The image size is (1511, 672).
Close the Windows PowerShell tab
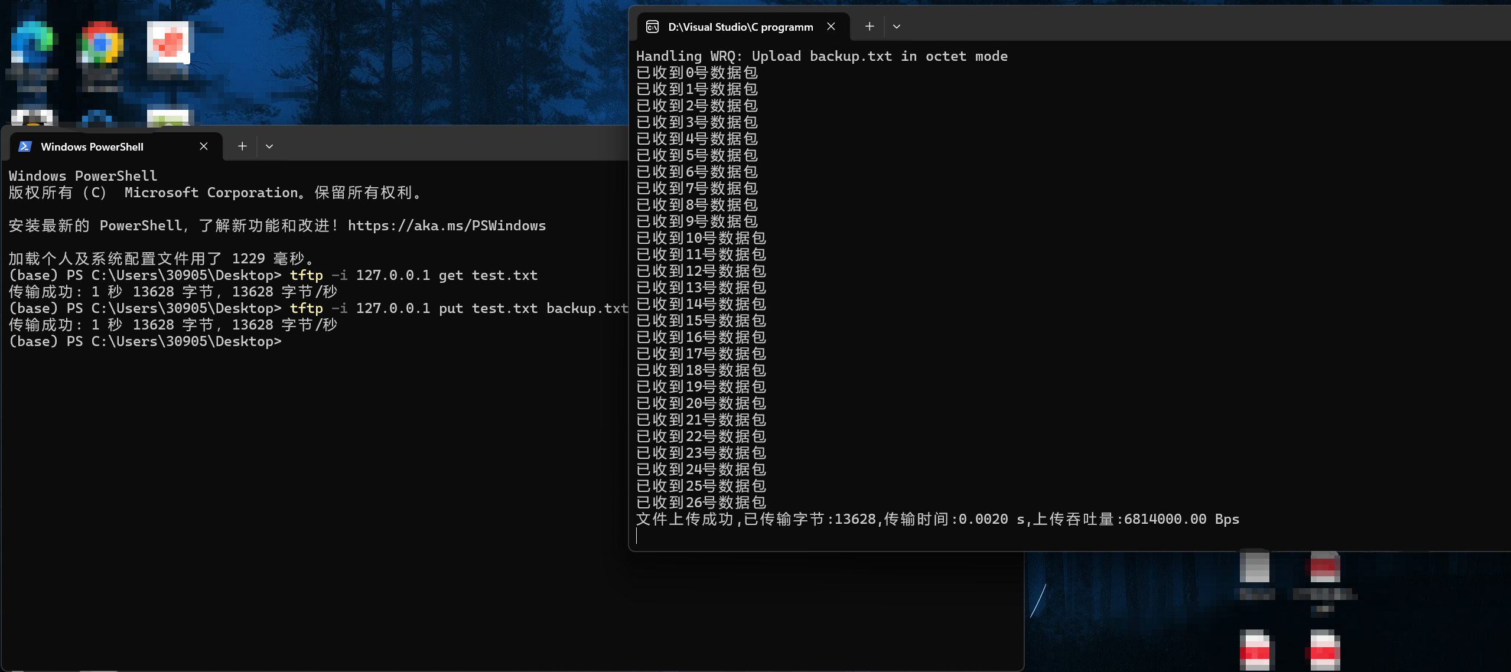click(204, 146)
